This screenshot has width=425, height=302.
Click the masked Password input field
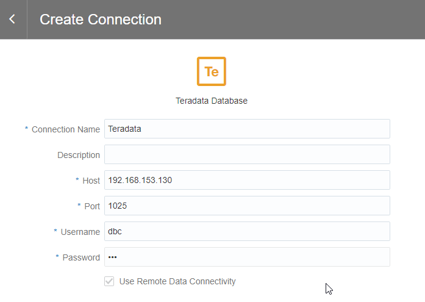247,257
